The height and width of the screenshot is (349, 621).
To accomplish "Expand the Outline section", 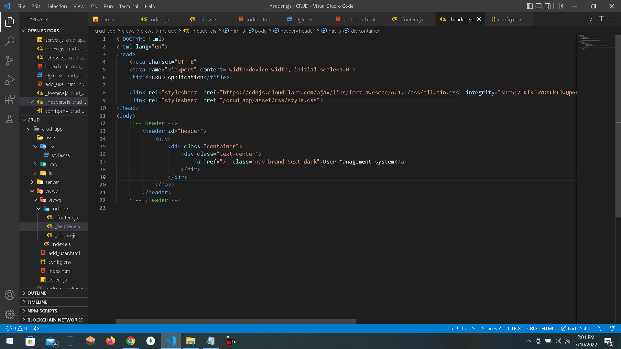I will point(54,293).
